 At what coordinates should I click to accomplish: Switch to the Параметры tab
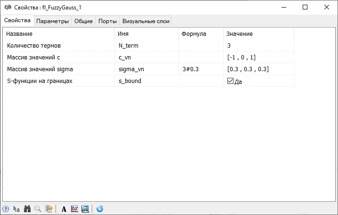53,21
